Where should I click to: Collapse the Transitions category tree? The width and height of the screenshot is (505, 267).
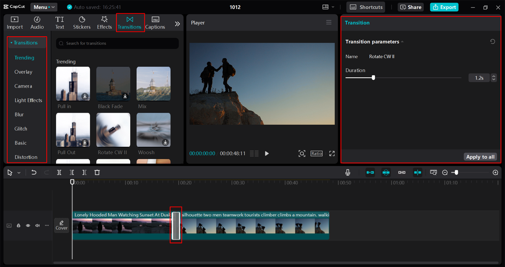[11, 43]
